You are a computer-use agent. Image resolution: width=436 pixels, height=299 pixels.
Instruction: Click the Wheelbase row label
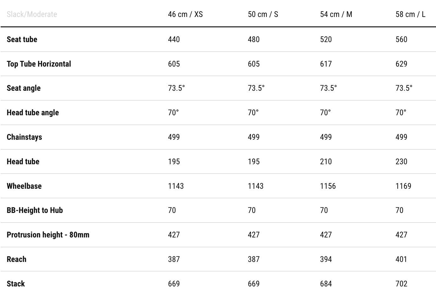coord(24,186)
